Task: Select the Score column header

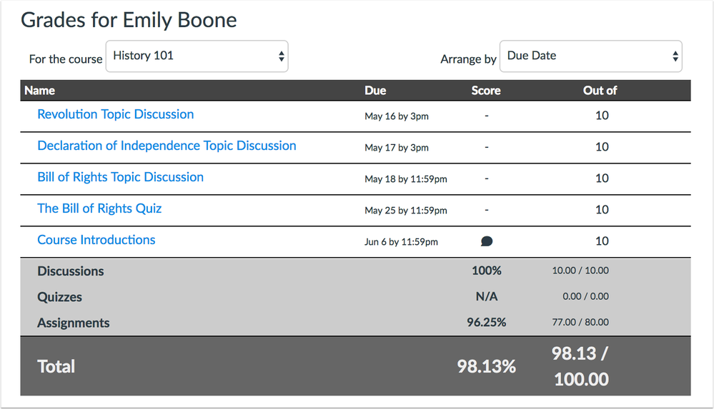Action: point(486,91)
